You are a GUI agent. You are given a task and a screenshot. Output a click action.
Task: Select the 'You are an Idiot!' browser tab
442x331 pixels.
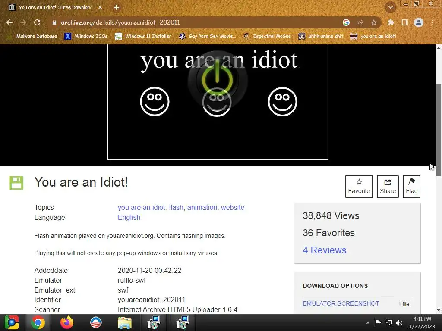pos(56,7)
